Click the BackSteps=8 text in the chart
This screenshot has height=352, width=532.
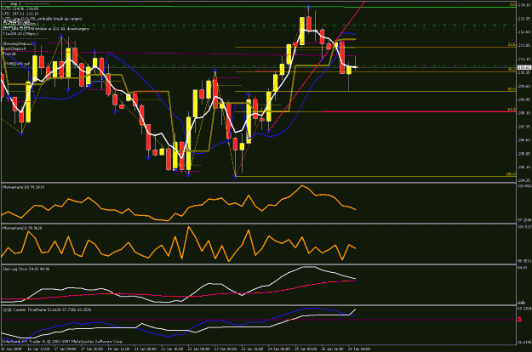point(14,48)
